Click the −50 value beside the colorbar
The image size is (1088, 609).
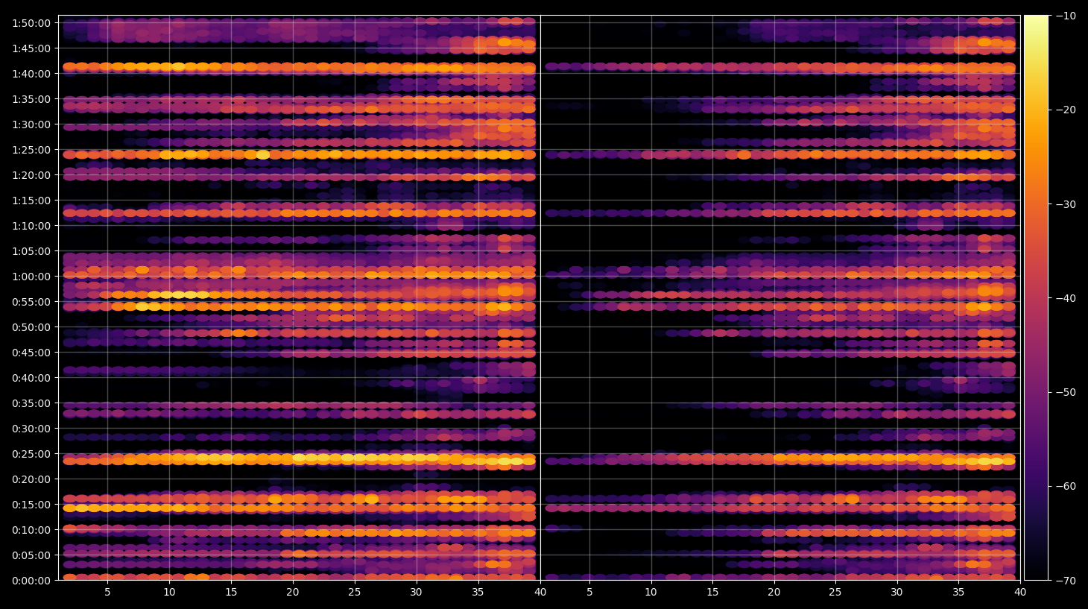click(x=1066, y=392)
